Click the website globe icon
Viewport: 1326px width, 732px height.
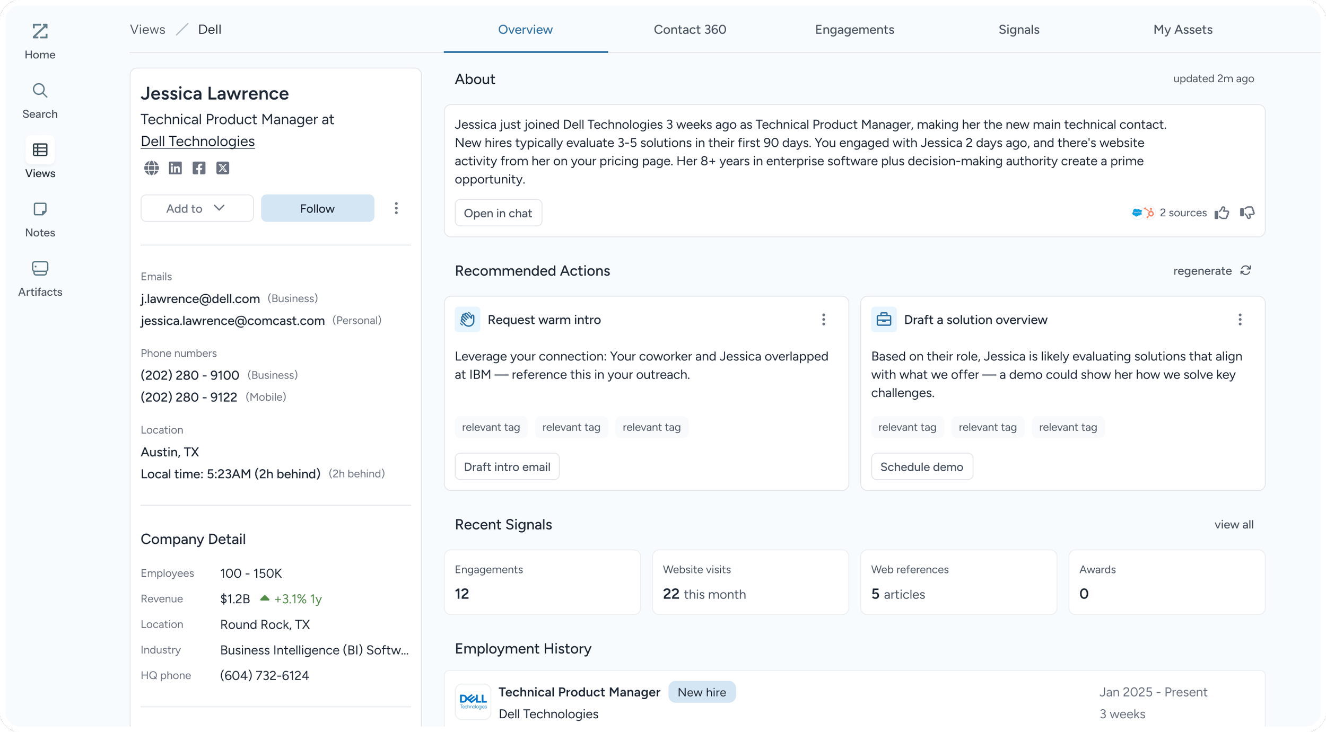(x=151, y=168)
